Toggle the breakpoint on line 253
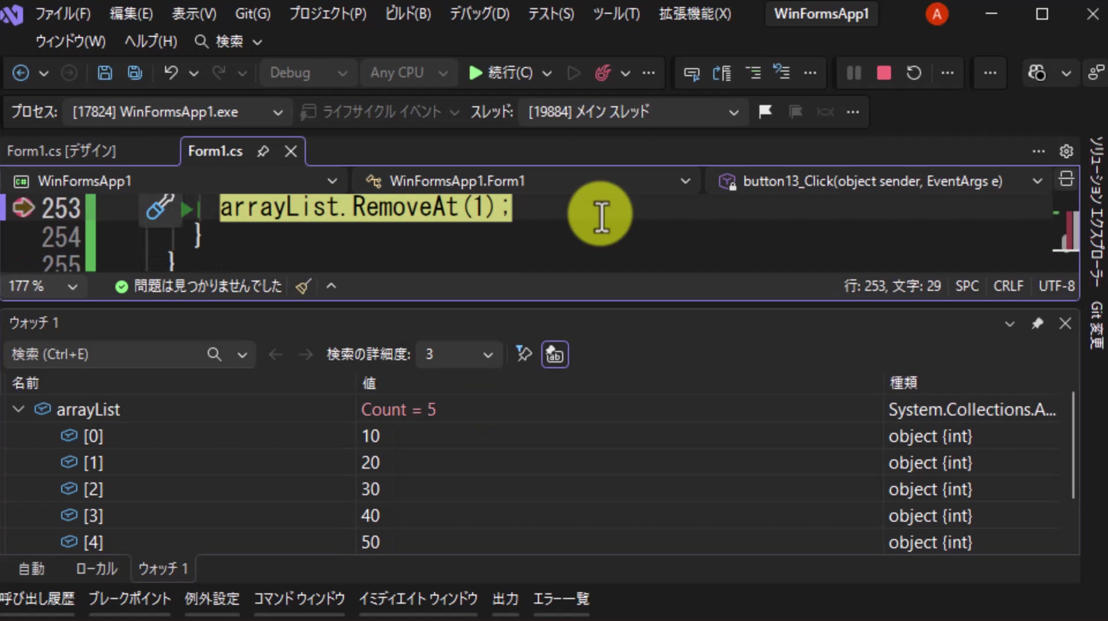 click(x=23, y=207)
